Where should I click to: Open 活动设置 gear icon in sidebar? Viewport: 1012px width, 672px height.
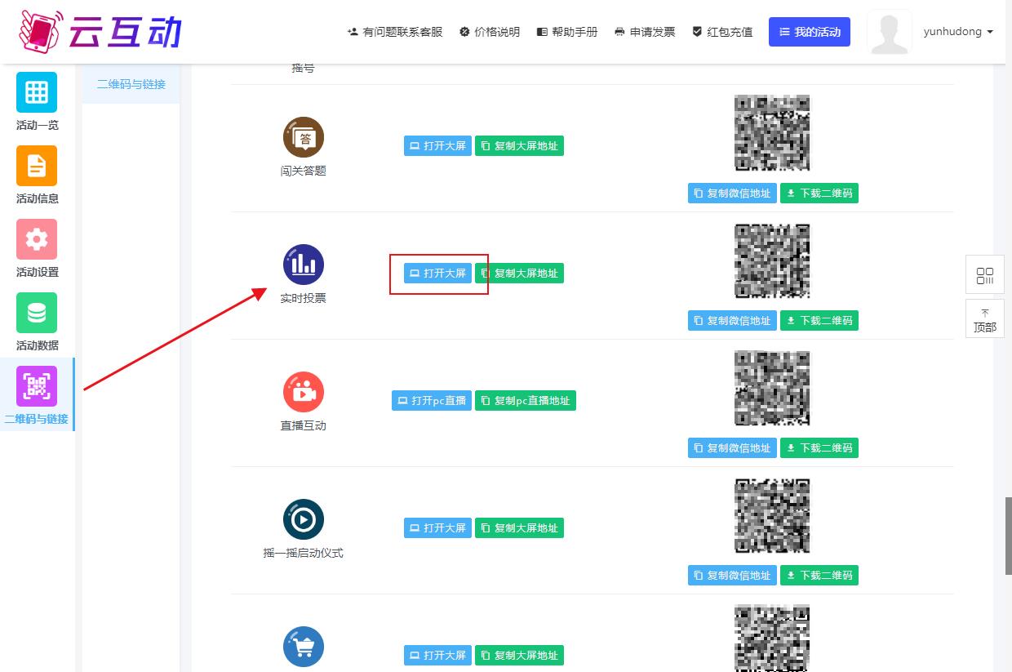tap(37, 239)
